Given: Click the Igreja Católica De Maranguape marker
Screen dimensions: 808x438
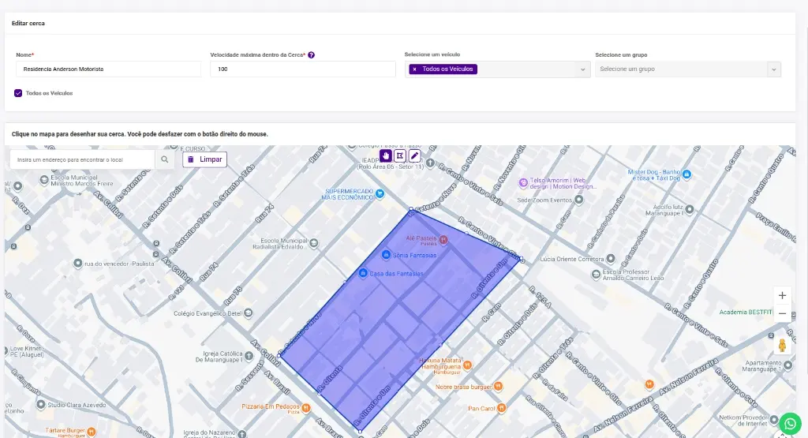Looking at the screenshot, I should (x=249, y=356).
